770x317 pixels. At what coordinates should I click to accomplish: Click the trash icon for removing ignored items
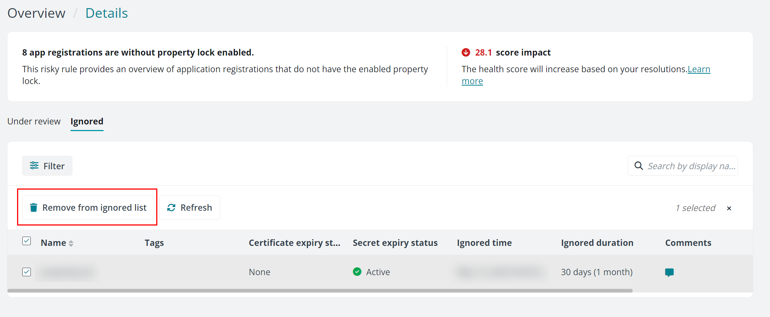[x=33, y=208]
